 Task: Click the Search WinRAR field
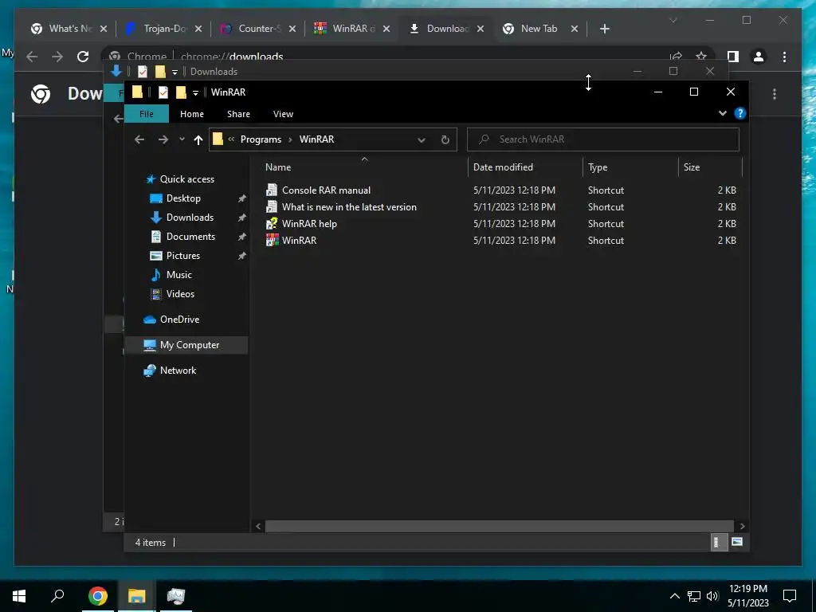[603, 139]
